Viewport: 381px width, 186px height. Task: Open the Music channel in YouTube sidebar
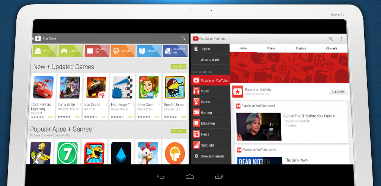click(x=211, y=91)
